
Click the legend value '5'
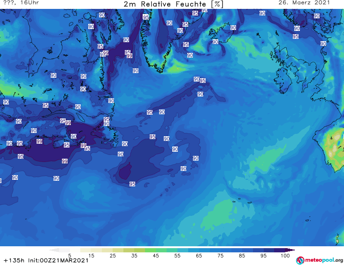click(x=69, y=255)
